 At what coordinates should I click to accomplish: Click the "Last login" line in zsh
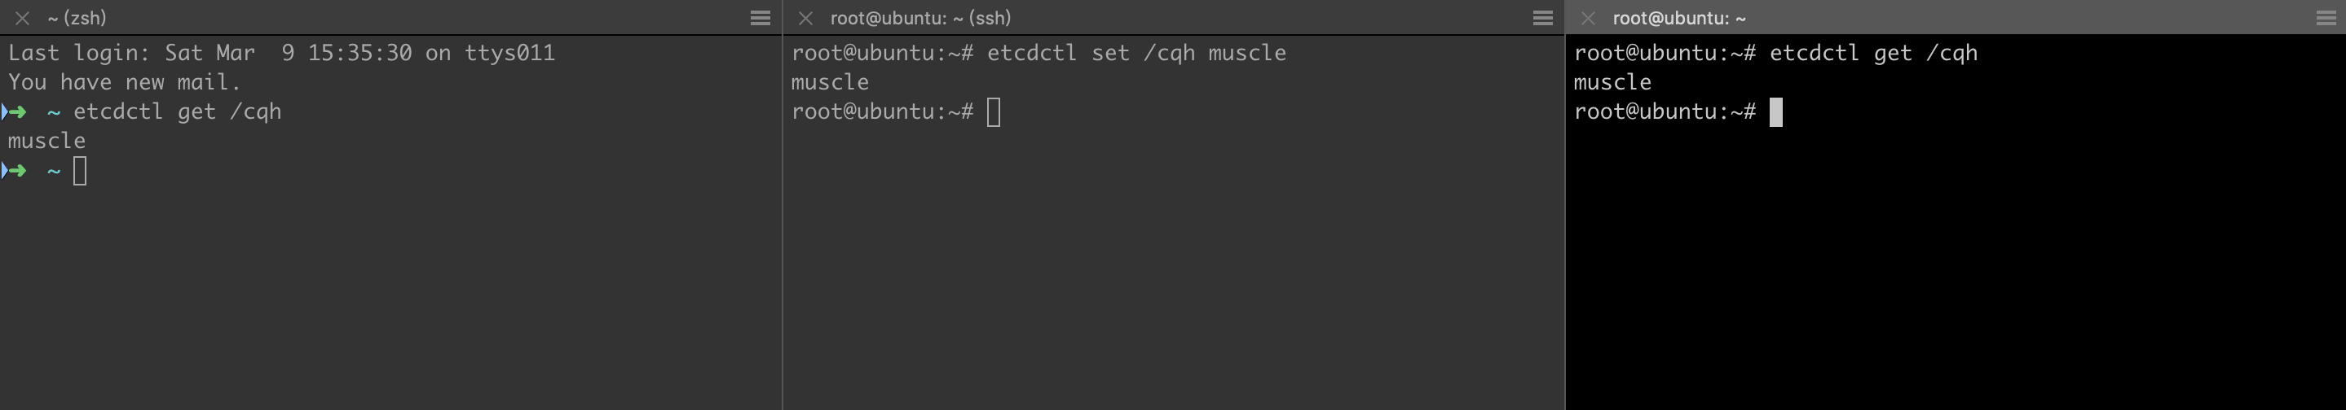(280, 53)
